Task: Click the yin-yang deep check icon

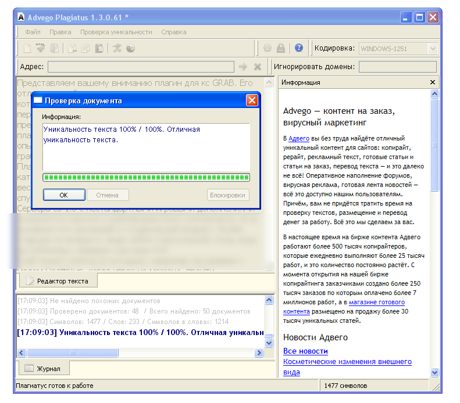Action: (x=130, y=48)
